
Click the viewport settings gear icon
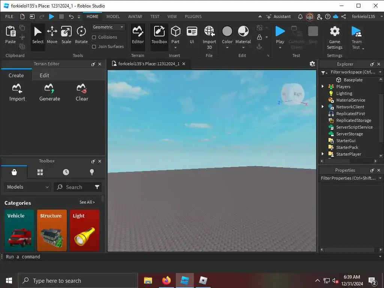click(312, 64)
